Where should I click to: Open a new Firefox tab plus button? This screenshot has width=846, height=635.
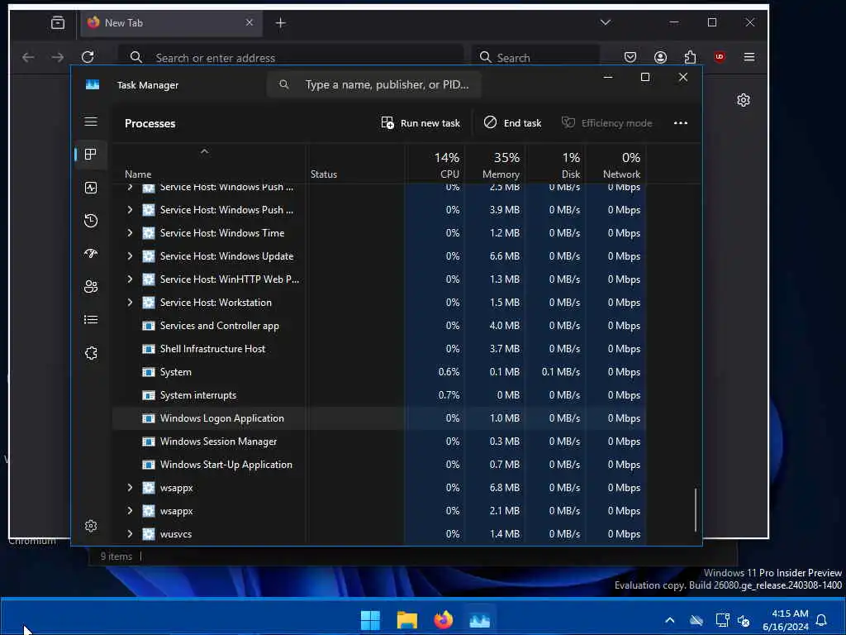(x=281, y=22)
